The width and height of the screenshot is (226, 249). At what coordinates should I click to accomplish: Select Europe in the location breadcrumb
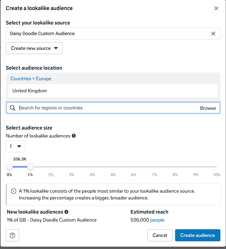[44, 79]
